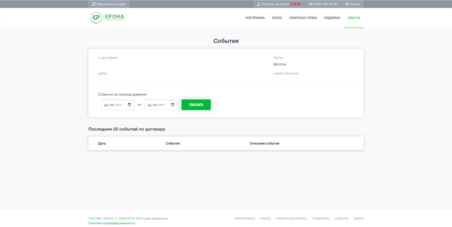Open calendar picker in start date field
Viewport: 452px width, 227px height.
coord(130,105)
